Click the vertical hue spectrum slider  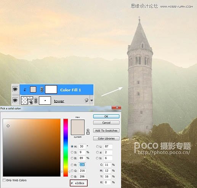pos(66,147)
